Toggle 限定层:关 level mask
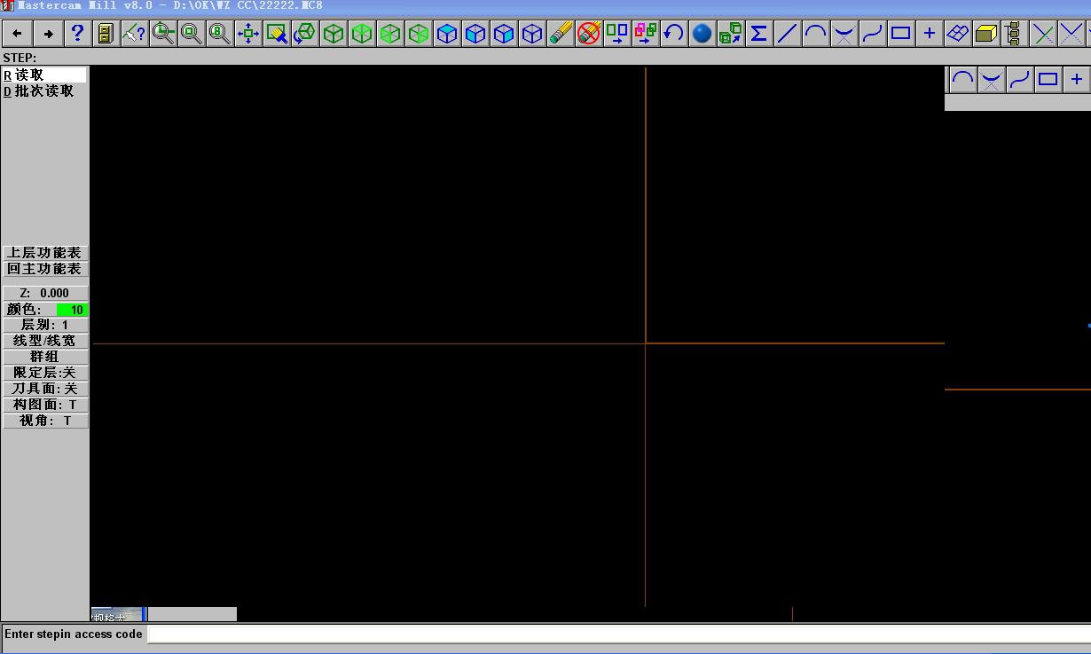The height and width of the screenshot is (654, 1091). tap(45, 373)
